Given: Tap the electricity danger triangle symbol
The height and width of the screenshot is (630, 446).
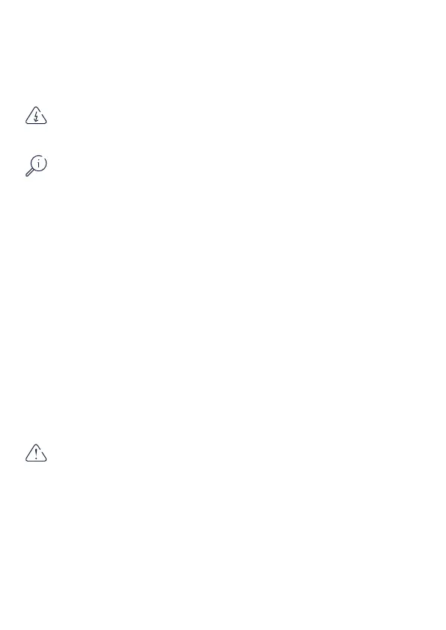Looking at the screenshot, I should pyautogui.click(x=36, y=116).
